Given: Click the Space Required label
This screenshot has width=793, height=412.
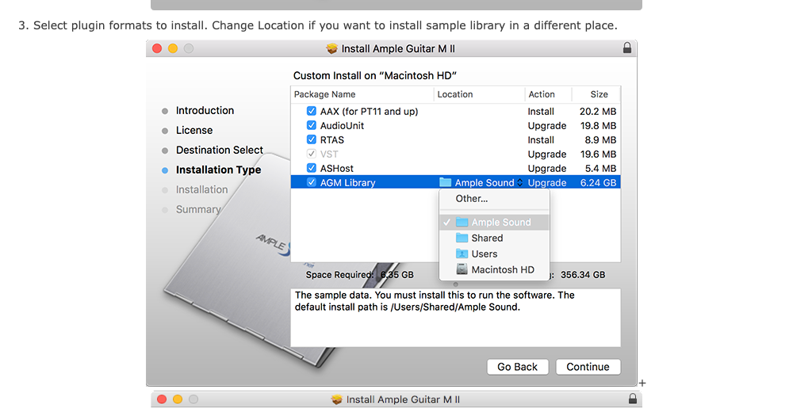Looking at the screenshot, I should pyautogui.click(x=339, y=275).
